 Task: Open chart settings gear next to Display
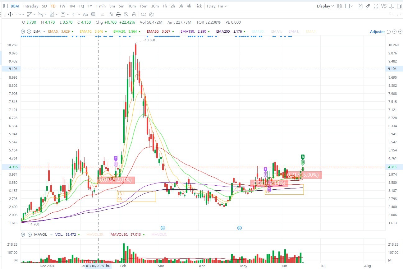click(340, 6)
